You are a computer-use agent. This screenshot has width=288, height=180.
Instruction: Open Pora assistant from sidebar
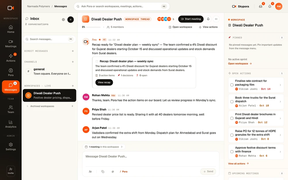pos(11,72)
